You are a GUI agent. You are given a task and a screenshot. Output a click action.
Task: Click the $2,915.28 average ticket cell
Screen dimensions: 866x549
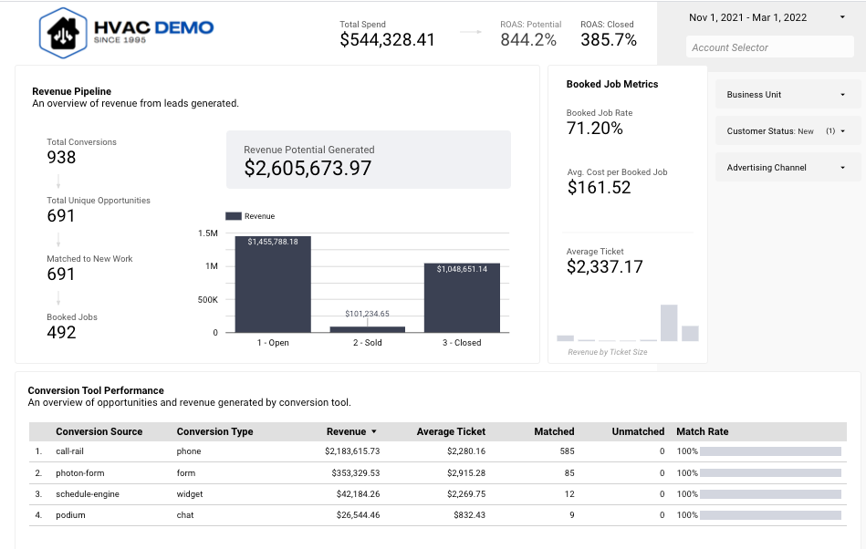click(466, 473)
